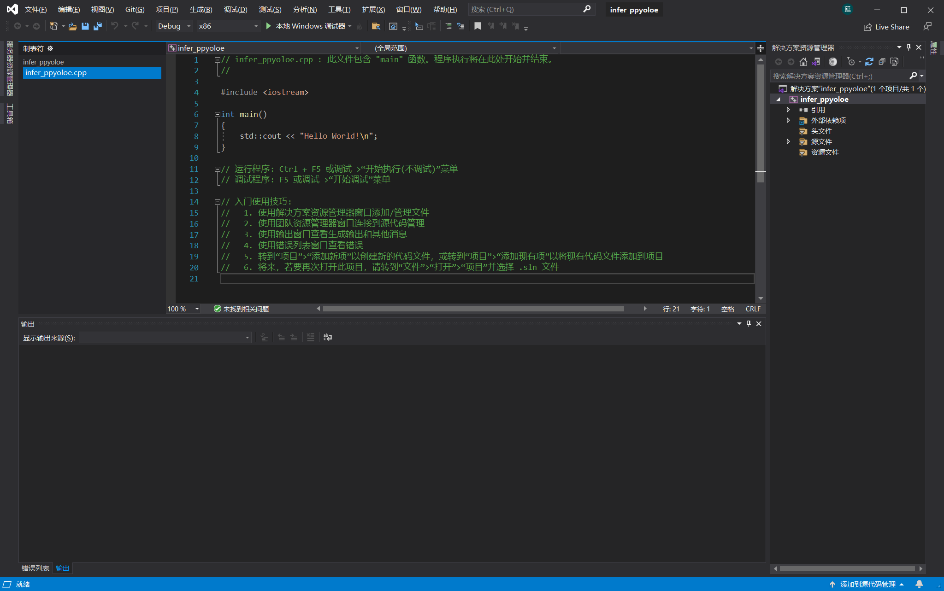Focus the top search box (Ctrl+Q)
Screen dimensions: 944x591
coord(531,9)
